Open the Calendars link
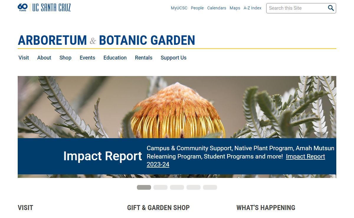This screenshot has width=354, height=218. [x=217, y=8]
